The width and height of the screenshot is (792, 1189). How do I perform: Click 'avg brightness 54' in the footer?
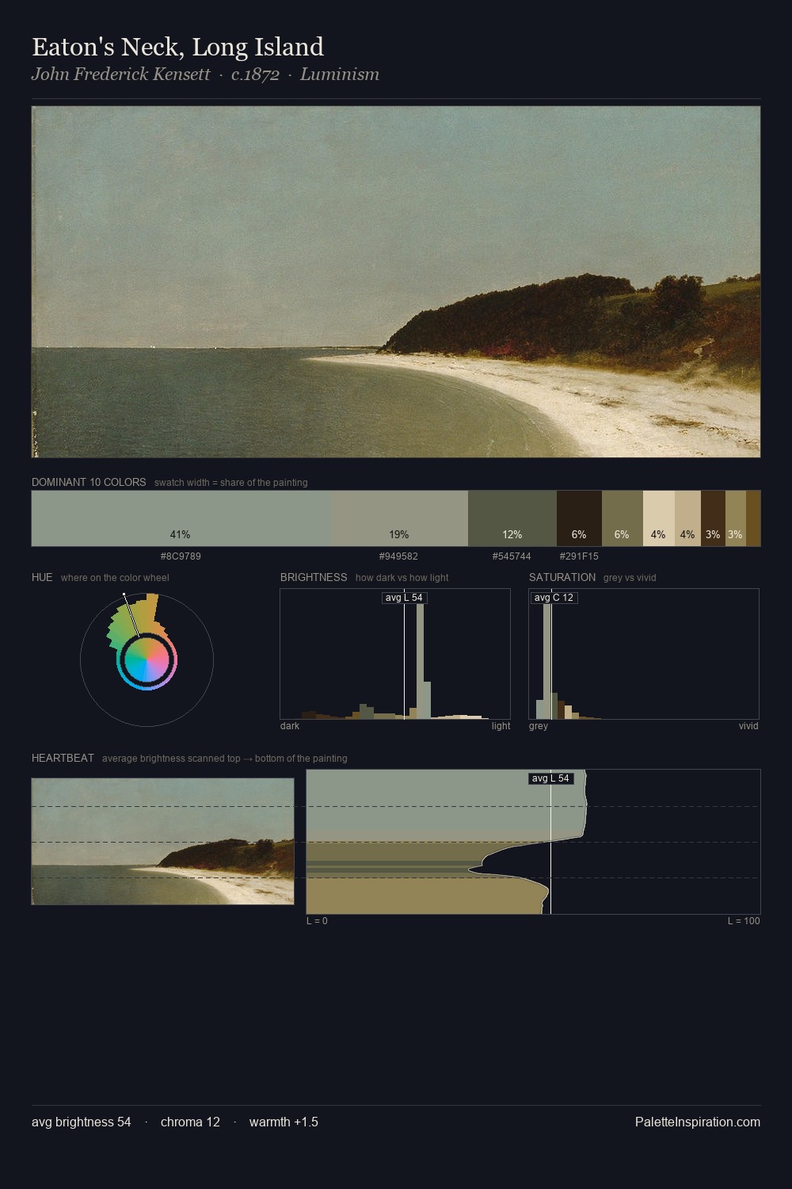click(82, 1122)
